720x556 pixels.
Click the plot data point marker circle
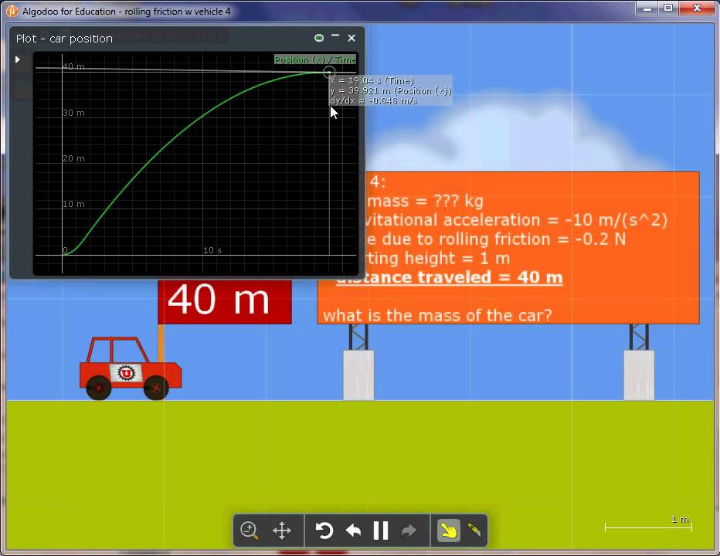click(329, 72)
